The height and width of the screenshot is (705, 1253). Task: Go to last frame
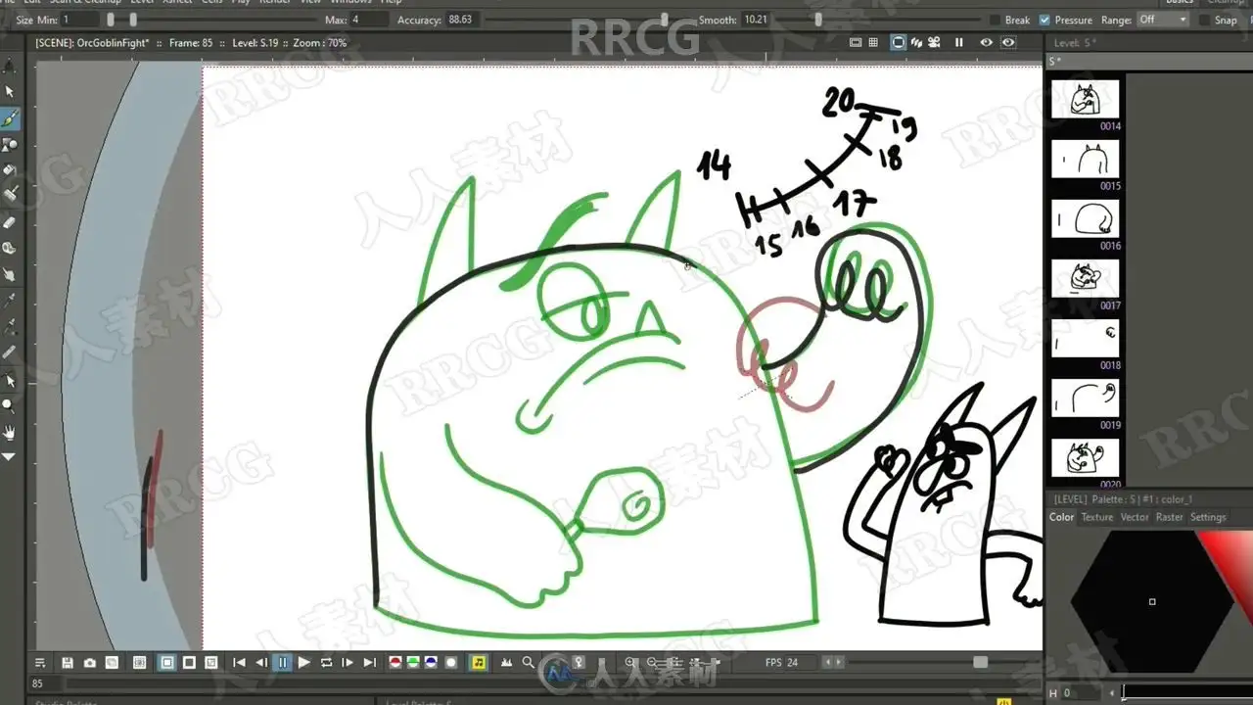point(369,663)
